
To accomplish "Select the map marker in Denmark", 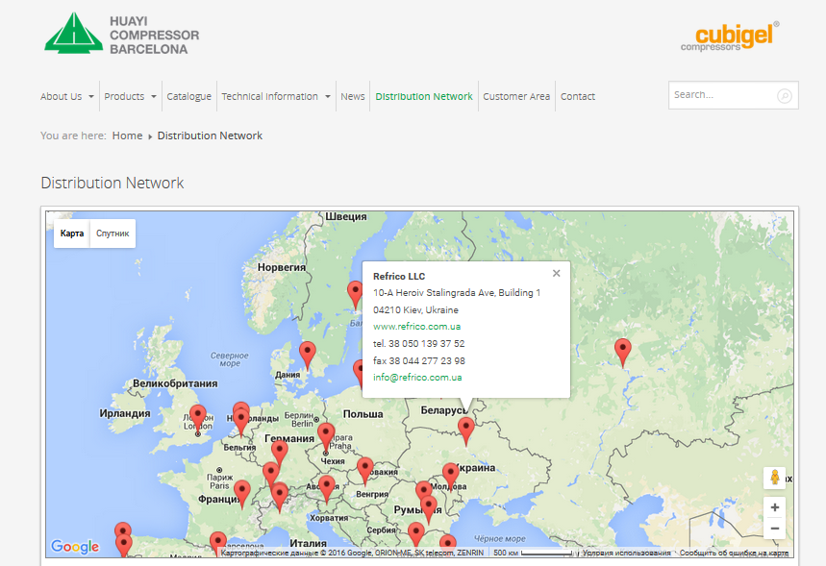I will coord(307,353).
